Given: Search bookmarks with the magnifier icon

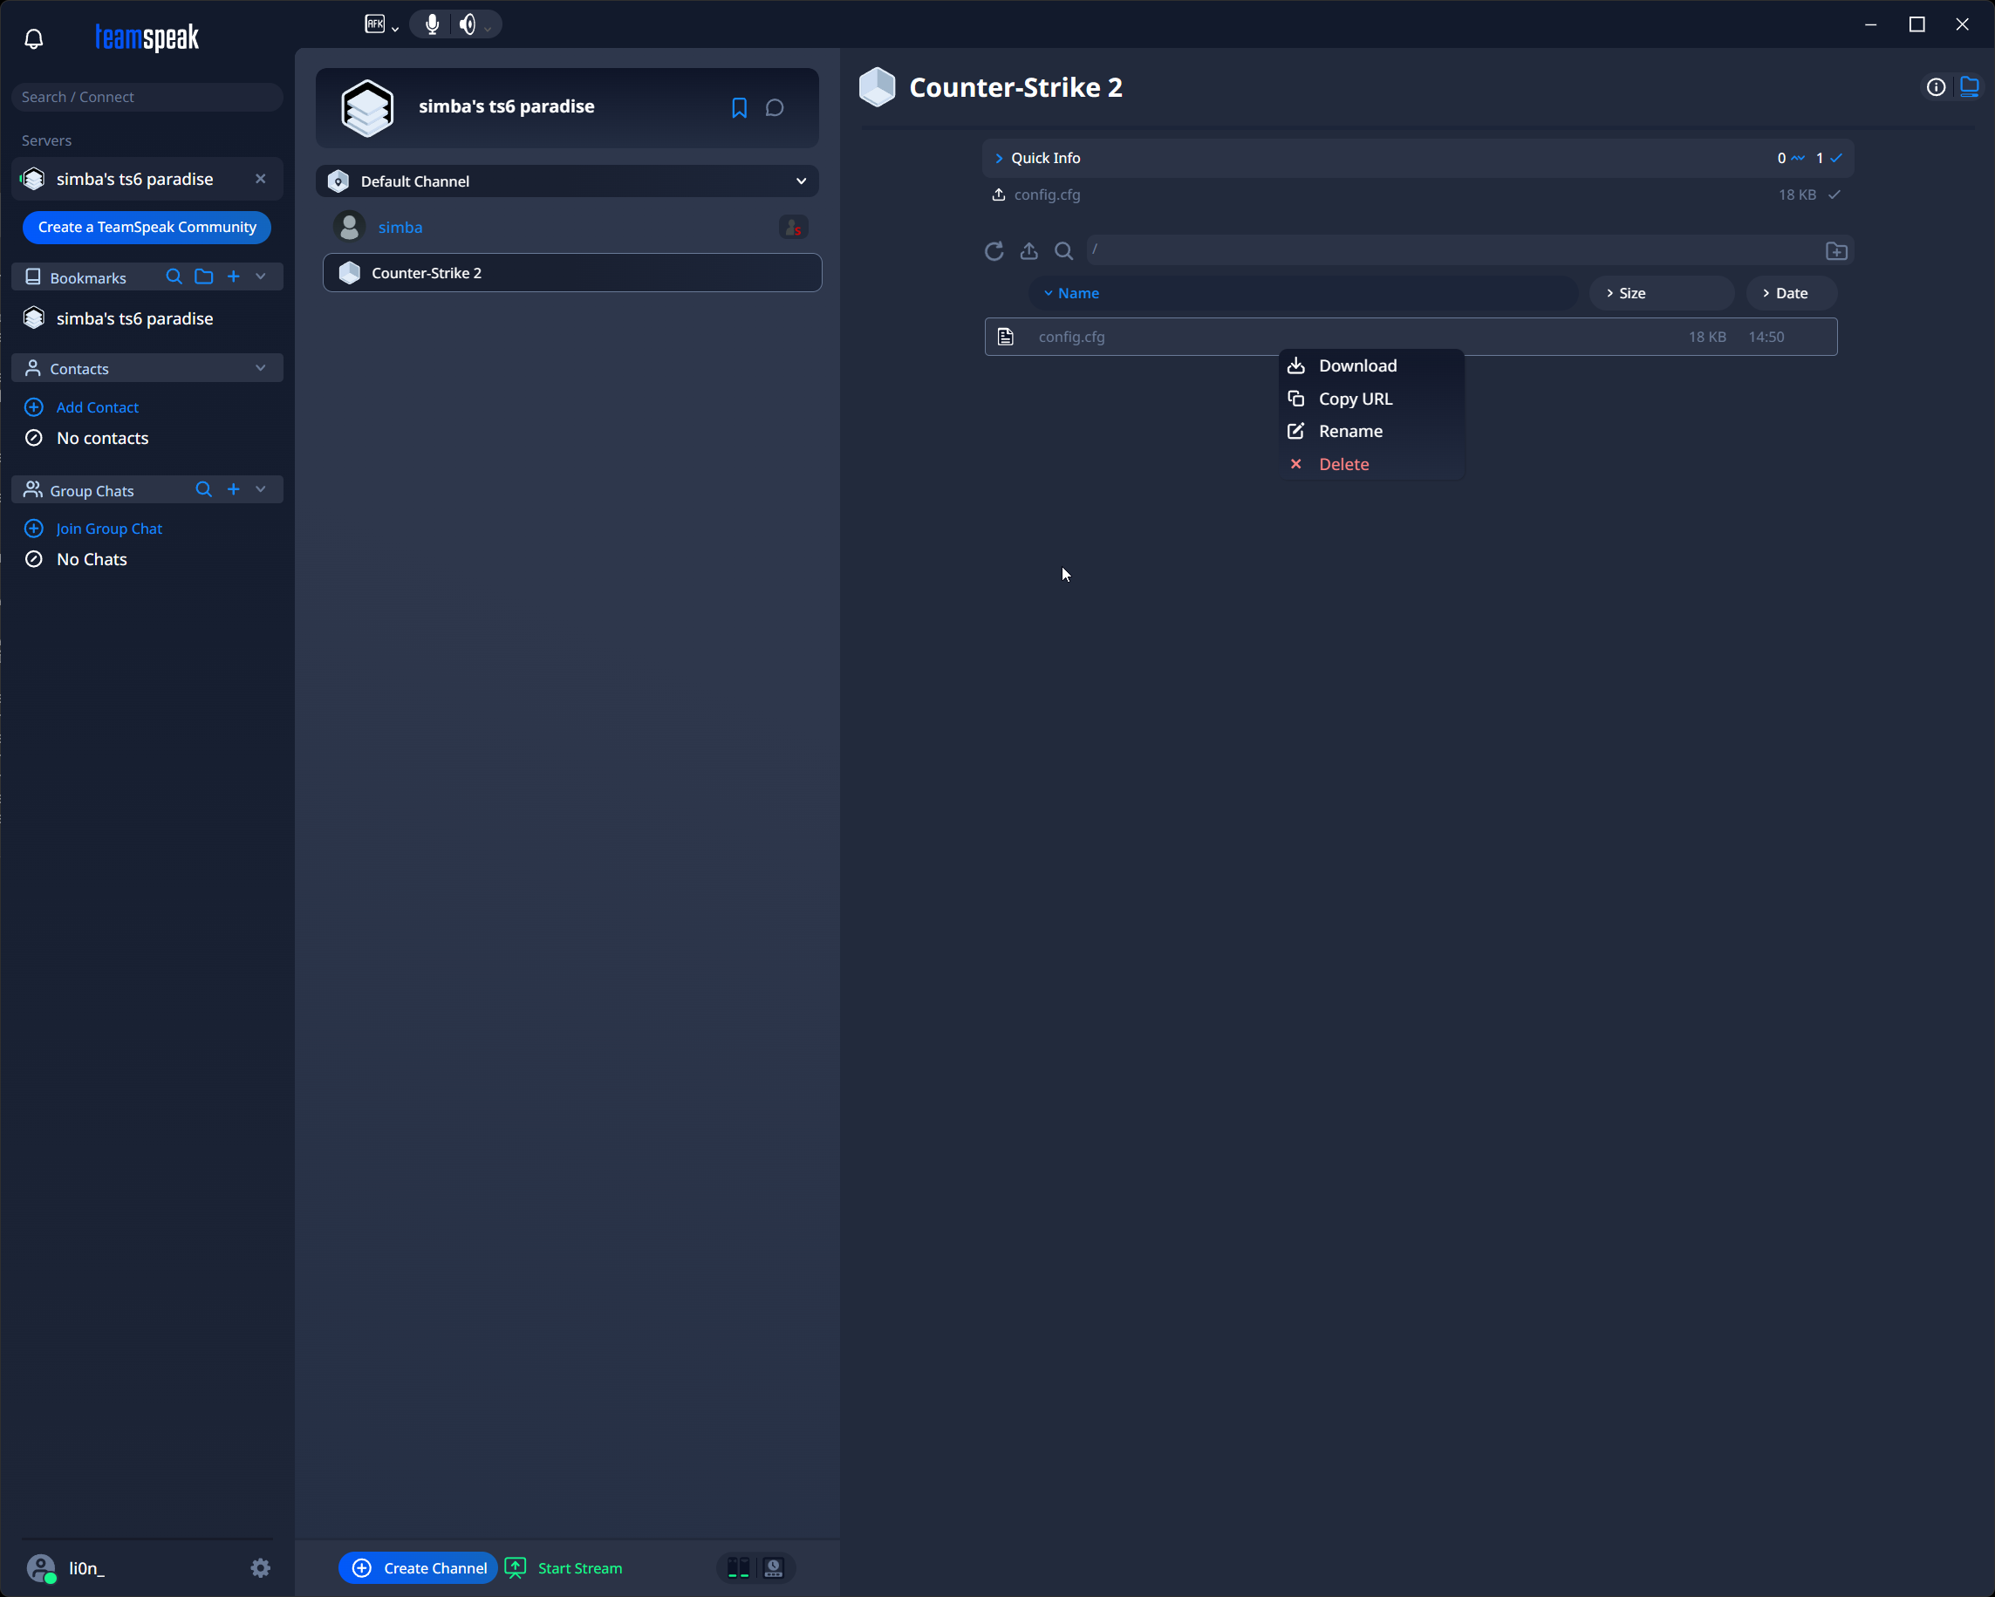Looking at the screenshot, I should click(x=173, y=276).
